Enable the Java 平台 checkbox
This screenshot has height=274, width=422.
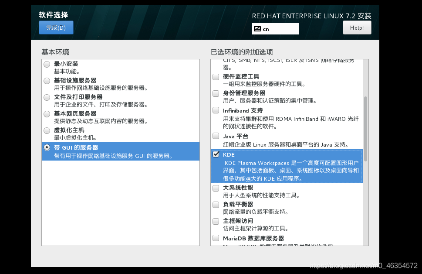(216, 136)
